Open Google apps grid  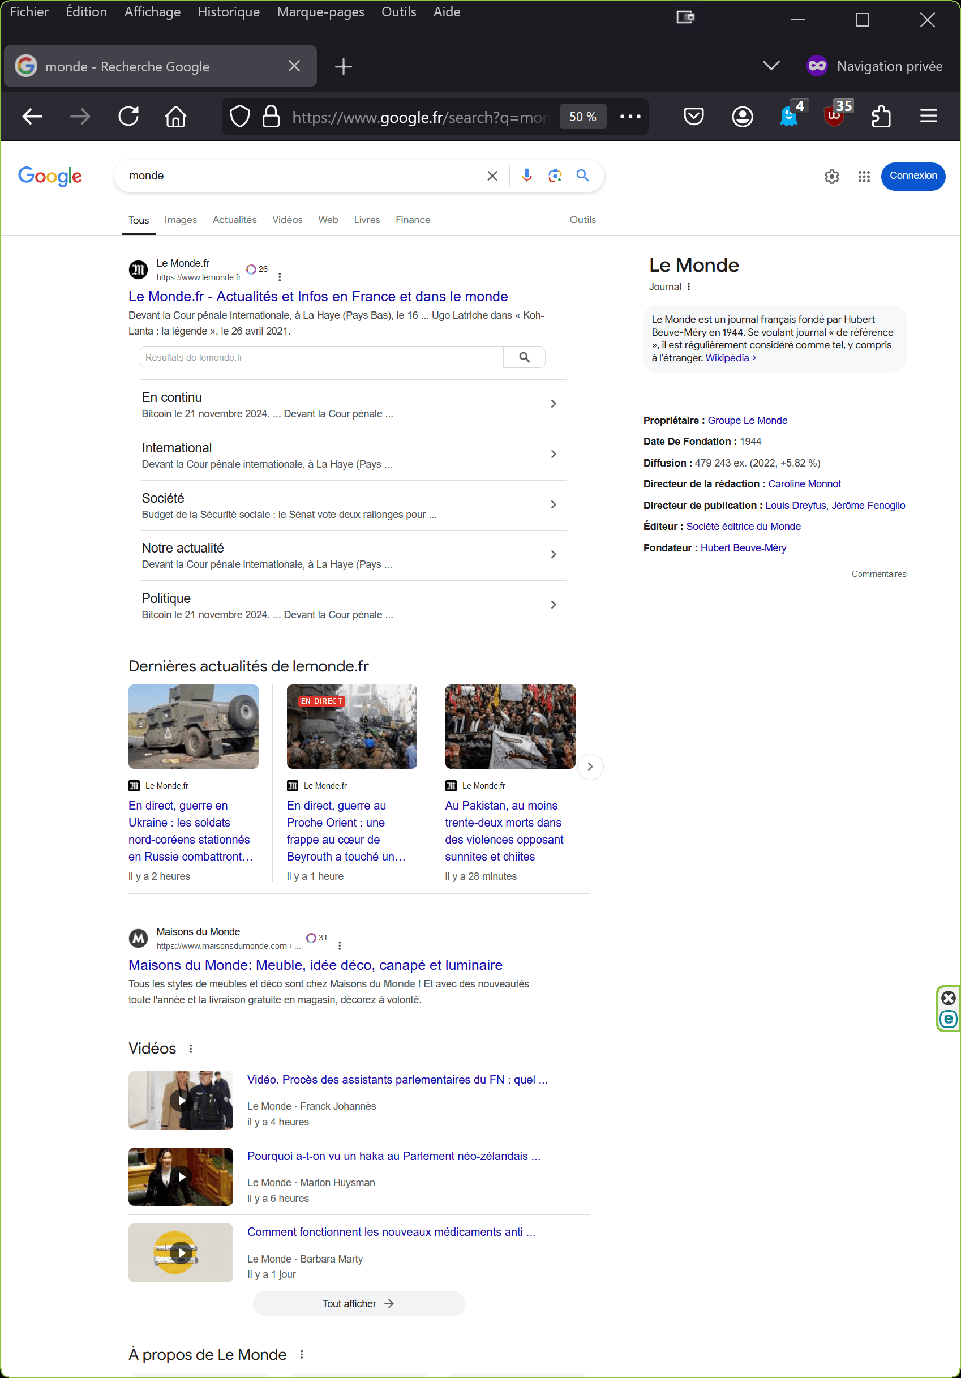pyautogui.click(x=864, y=177)
